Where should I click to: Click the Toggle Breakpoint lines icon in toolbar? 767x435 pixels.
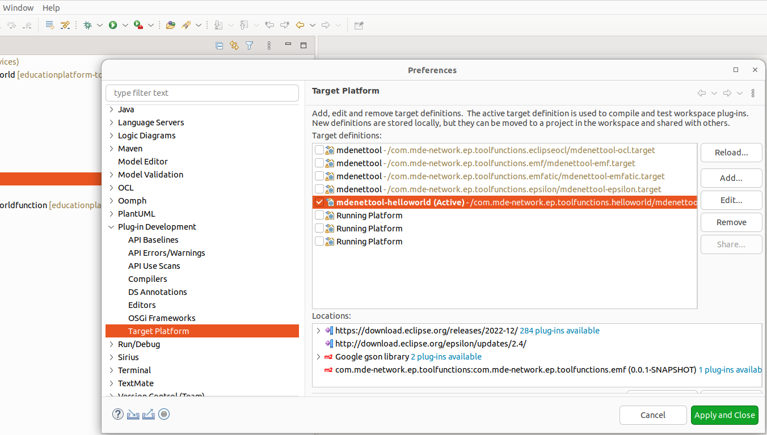[50, 25]
